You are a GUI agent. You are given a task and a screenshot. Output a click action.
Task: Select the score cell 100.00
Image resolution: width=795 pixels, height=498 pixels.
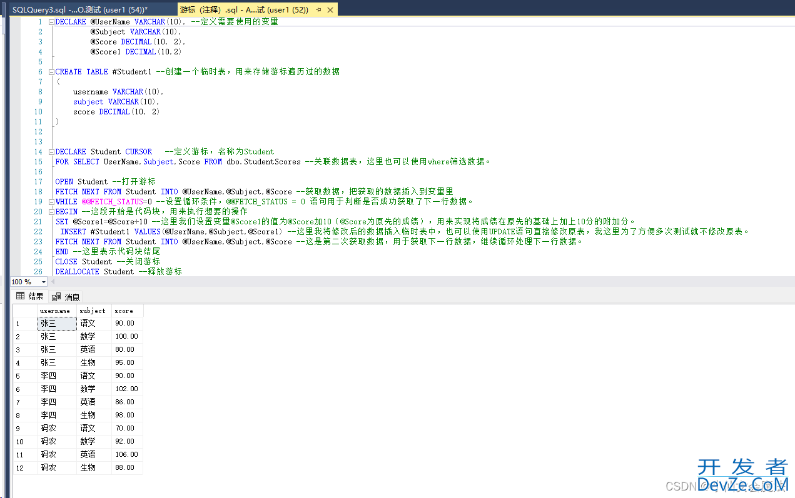(x=127, y=336)
